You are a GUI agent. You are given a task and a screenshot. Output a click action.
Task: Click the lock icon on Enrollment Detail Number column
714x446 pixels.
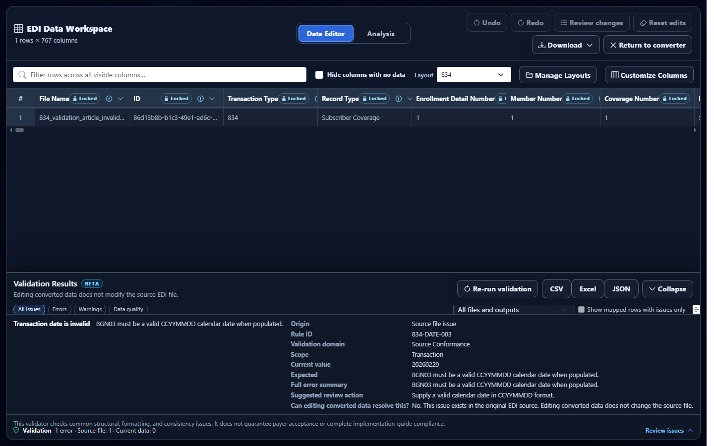501,99
